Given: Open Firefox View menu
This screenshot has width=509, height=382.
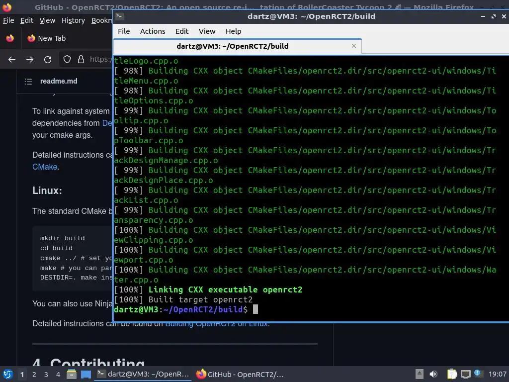Looking at the screenshot, I should [x=47, y=20].
